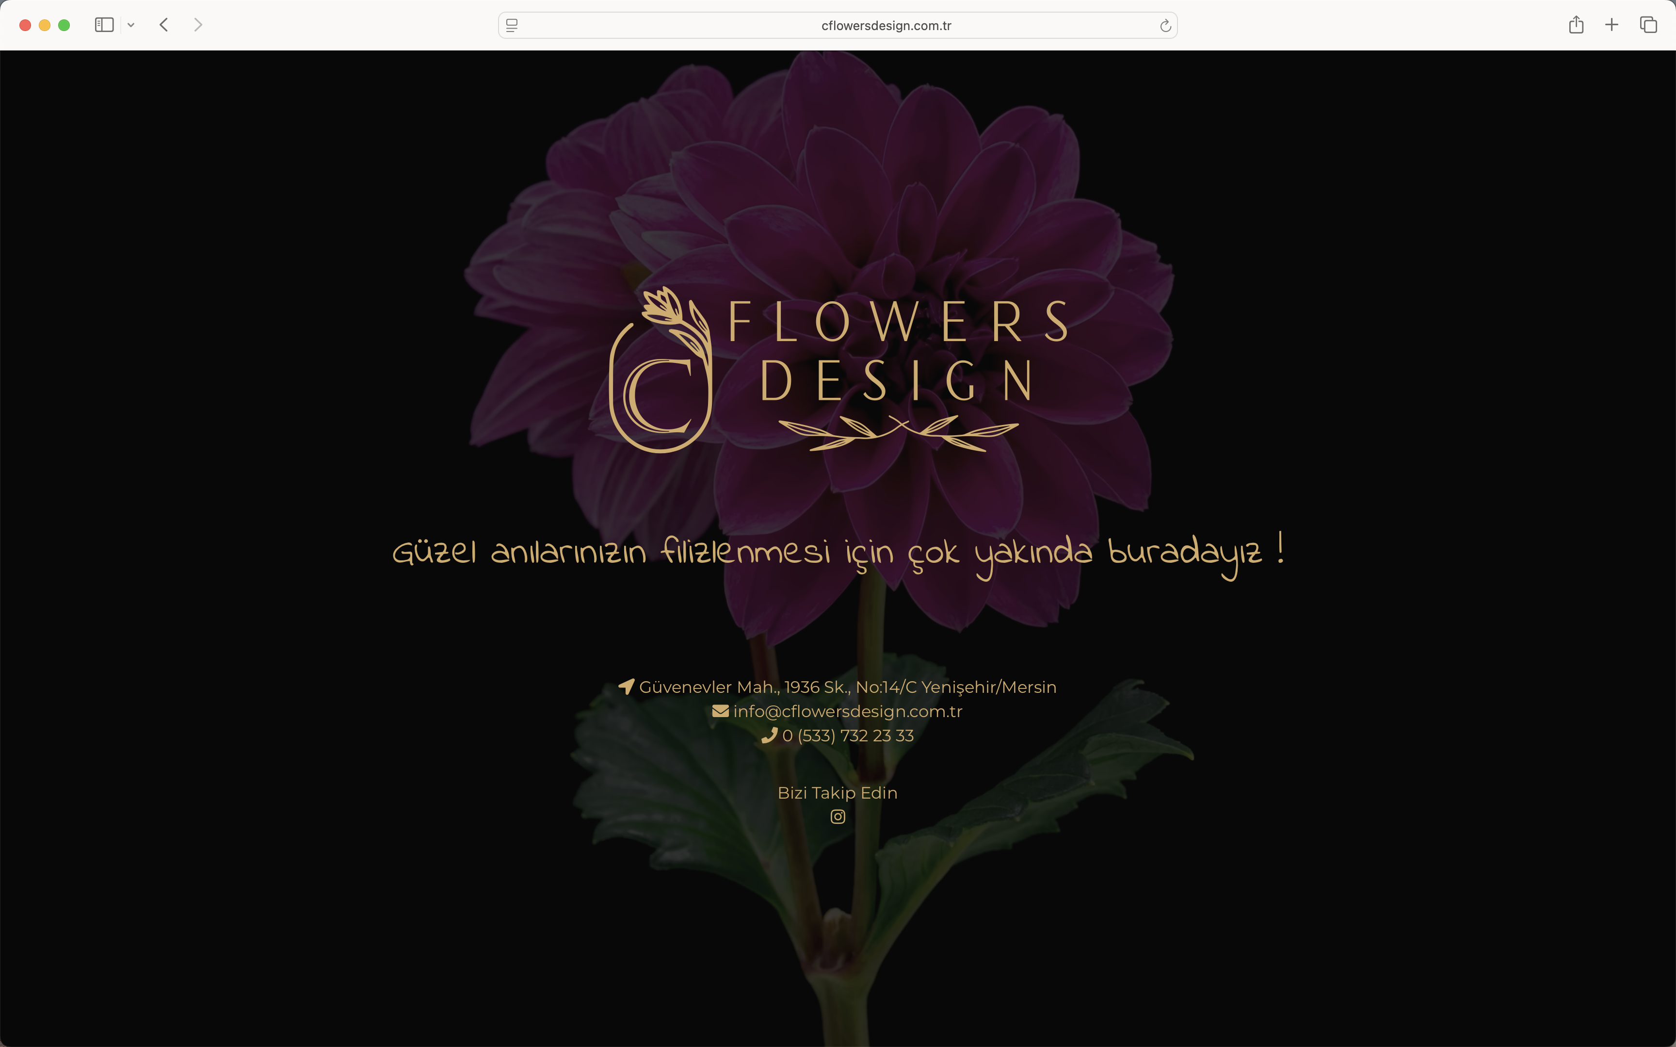Image resolution: width=1676 pixels, height=1047 pixels.
Task: Reload the page
Action: coord(1165,26)
